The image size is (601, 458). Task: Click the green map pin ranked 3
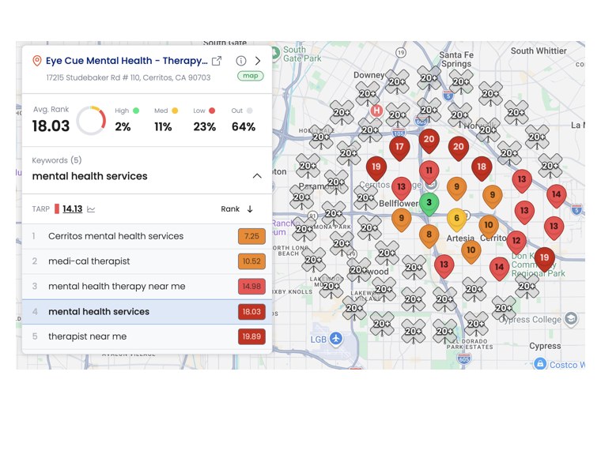[x=429, y=204]
